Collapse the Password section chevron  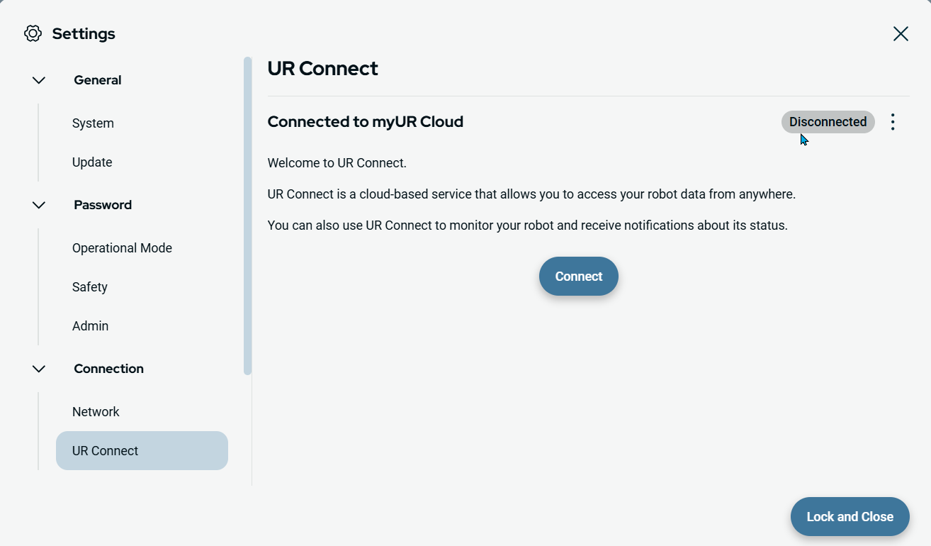click(39, 205)
